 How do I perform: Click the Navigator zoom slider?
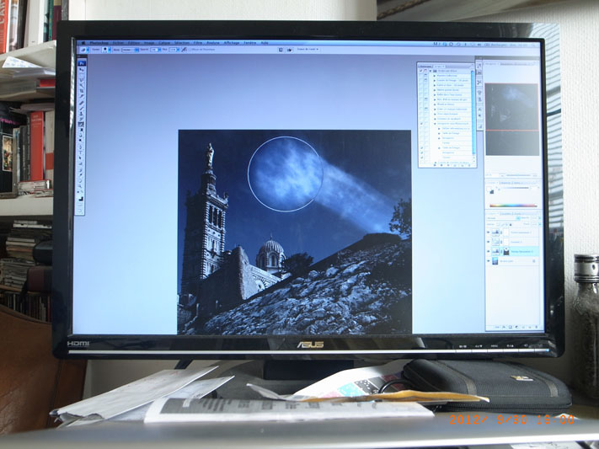pos(518,175)
